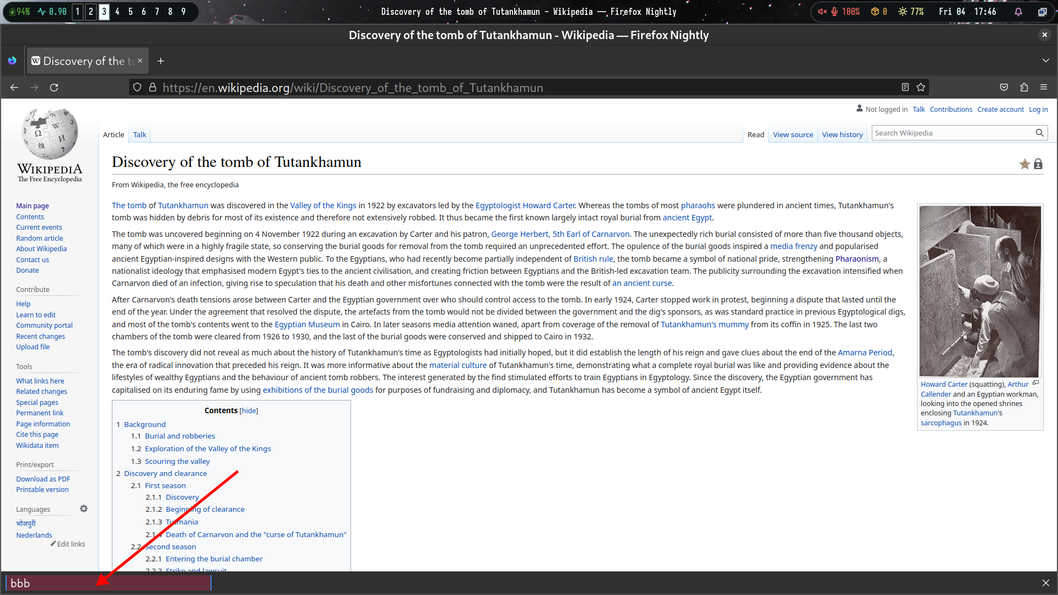The height and width of the screenshot is (595, 1058).
Task: Open the list all tabs dropdown chevron
Action: point(1045,61)
